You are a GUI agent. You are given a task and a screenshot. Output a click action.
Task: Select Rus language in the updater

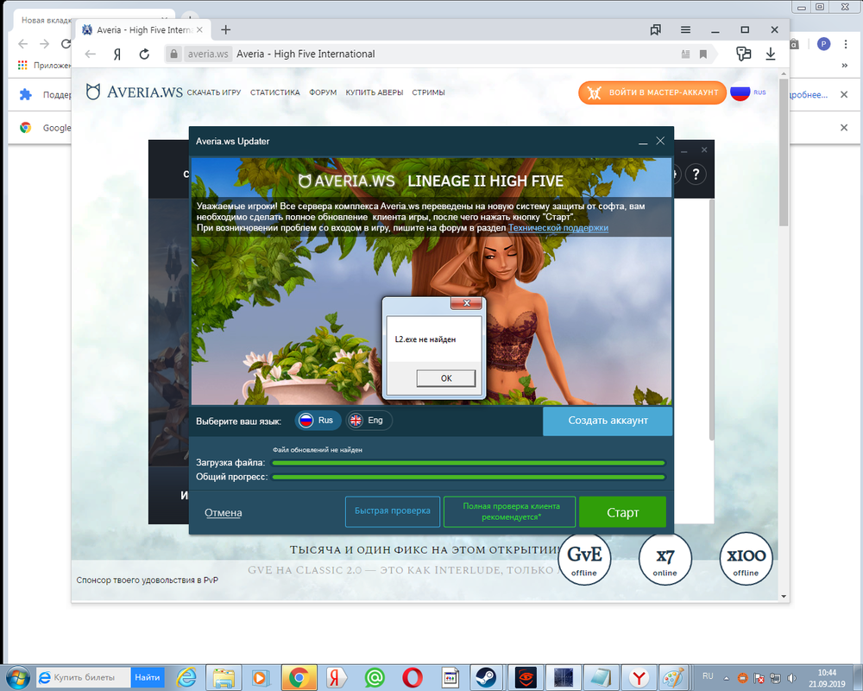click(x=317, y=421)
